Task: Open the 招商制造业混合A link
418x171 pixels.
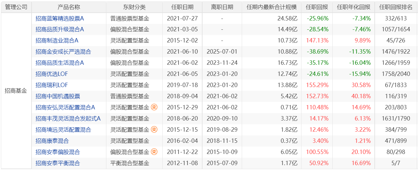Action: tap(57, 41)
